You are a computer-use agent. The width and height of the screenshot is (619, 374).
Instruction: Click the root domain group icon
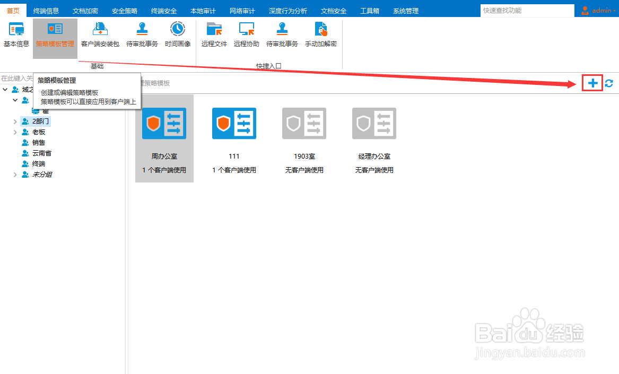[x=15, y=89]
